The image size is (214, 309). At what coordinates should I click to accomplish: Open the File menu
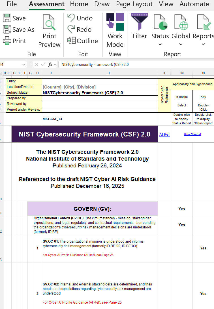[12, 4]
